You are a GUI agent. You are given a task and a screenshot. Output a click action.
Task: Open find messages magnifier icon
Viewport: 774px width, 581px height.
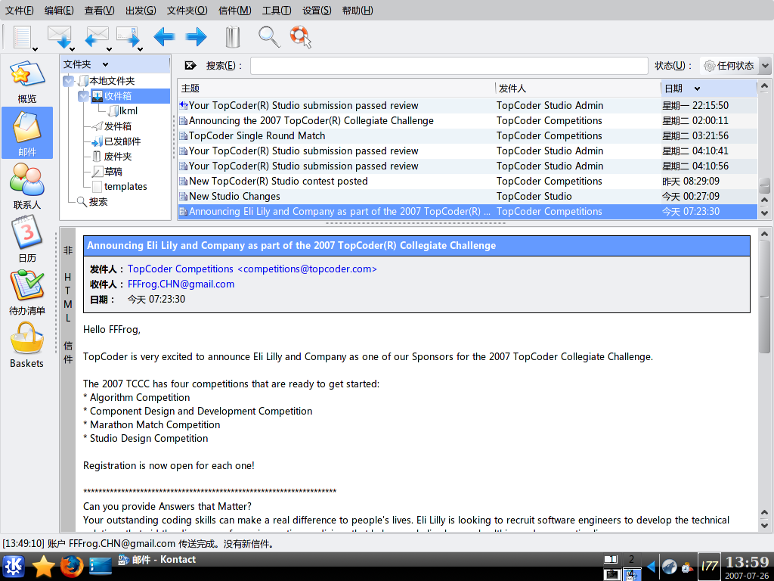pyautogui.click(x=269, y=36)
